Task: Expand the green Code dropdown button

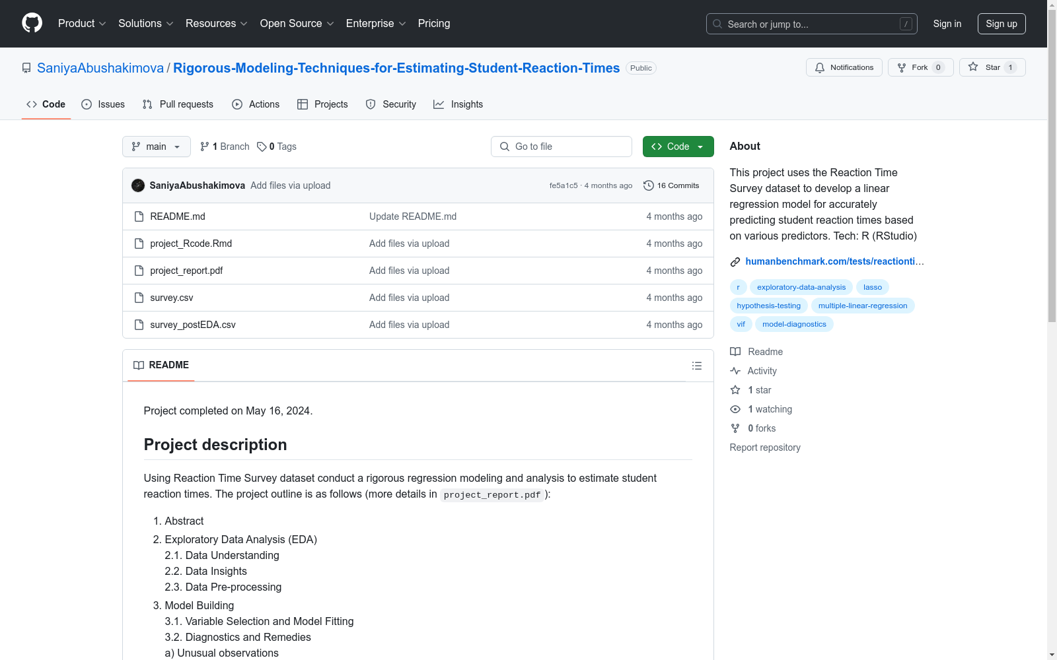Action: [x=678, y=147]
